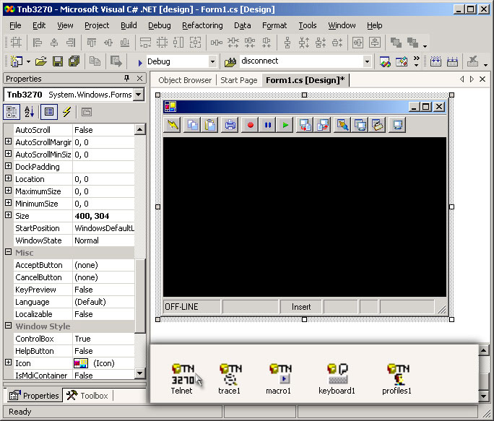The image size is (494, 421).
Task: Select the Telnet 3270 component icon
Action: pos(183,374)
